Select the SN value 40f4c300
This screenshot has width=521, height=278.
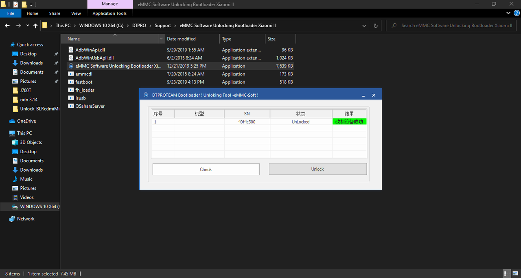tap(247, 121)
